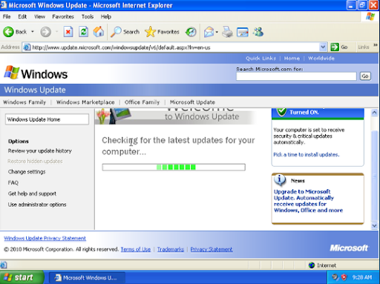
Task: Click the Windows logo on the page
Action: [x=36, y=73]
